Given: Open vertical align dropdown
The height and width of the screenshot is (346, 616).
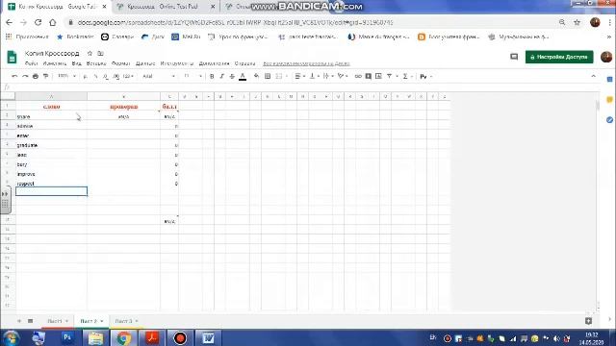Looking at the screenshot, I should tap(315, 76).
